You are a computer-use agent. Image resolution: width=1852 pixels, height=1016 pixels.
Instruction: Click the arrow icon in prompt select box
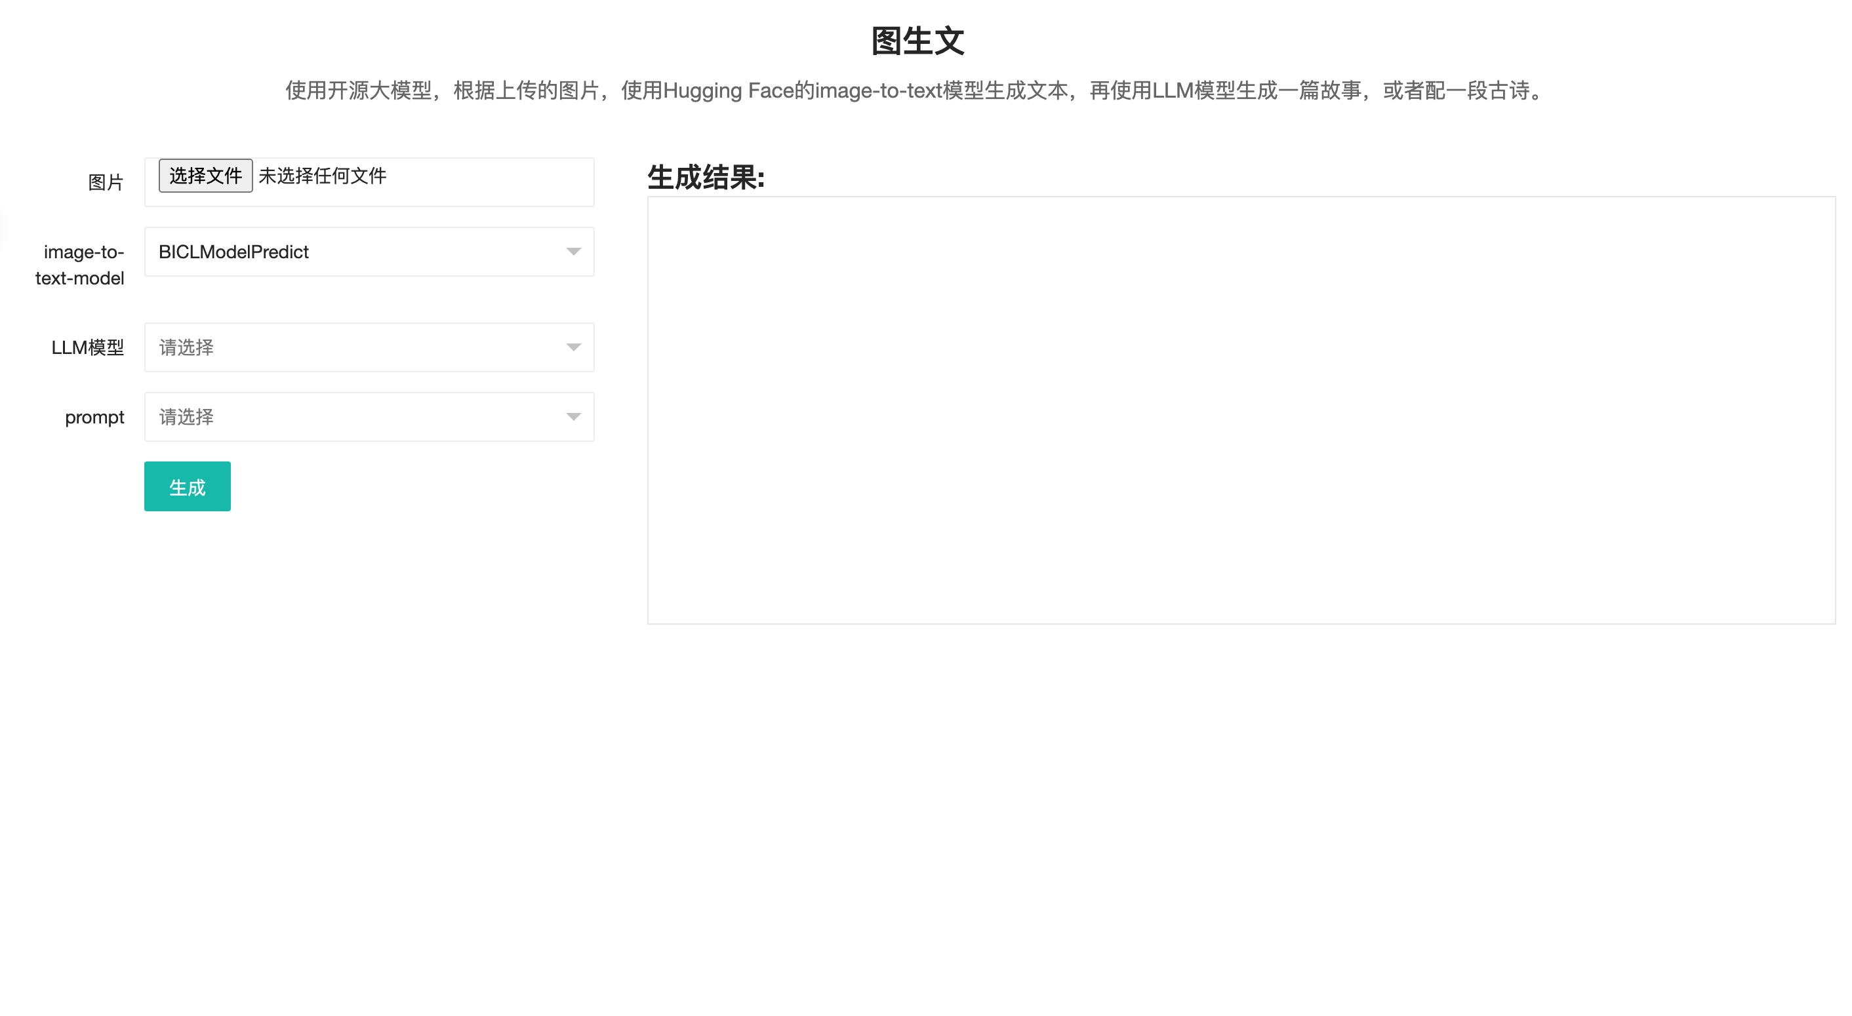pyautogui.click(x=573, y=417)
